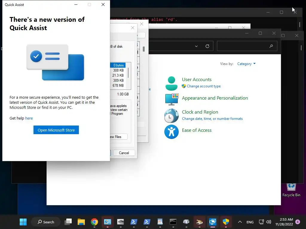306x229 pixels.
Task: Select the '21.3 KB' list row
Action: coord(118,75)
